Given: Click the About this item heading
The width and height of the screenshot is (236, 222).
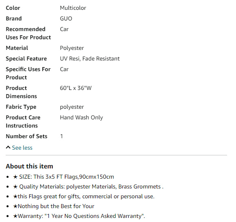Looking at the screenshot, I should pyautogui.click(x=29, y=166).
